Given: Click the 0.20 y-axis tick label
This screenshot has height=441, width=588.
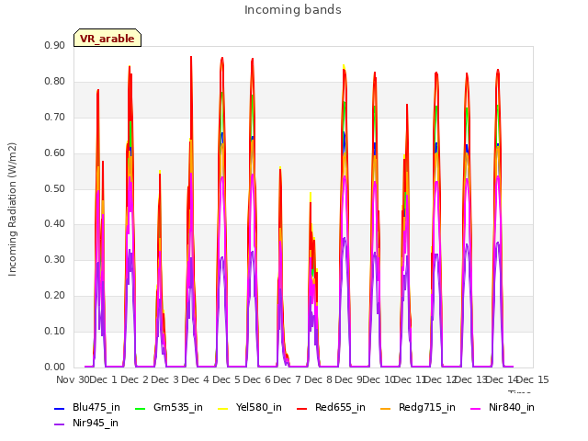Looking at the screenshot, I should pos(55,296).
